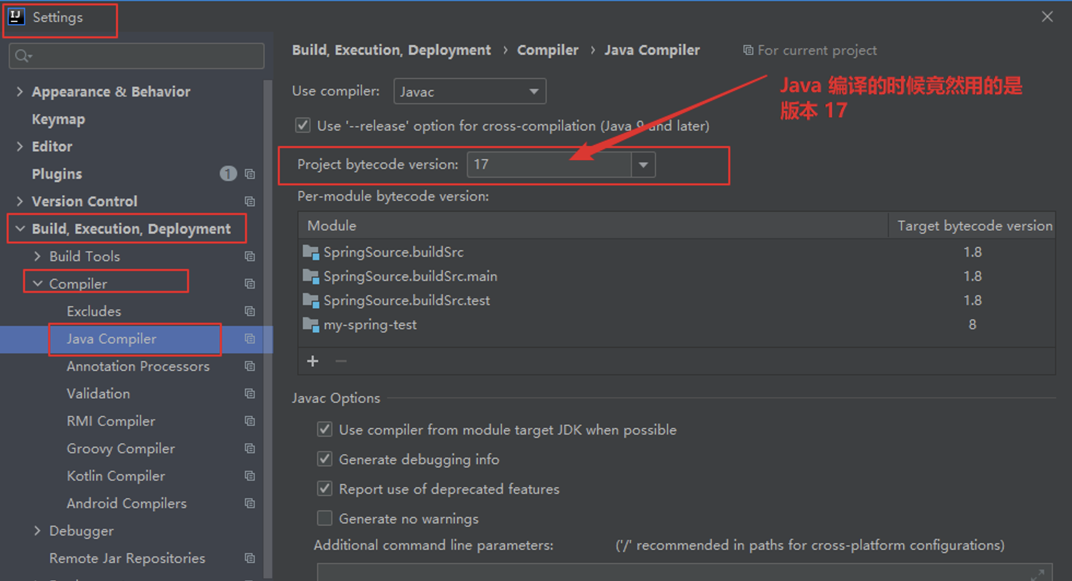
Task: Click the per-project icon beside Validation
Action: pyautogui.click(x=250, y=393)
